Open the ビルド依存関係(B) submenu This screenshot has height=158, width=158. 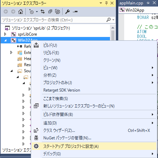pos(94,115)
